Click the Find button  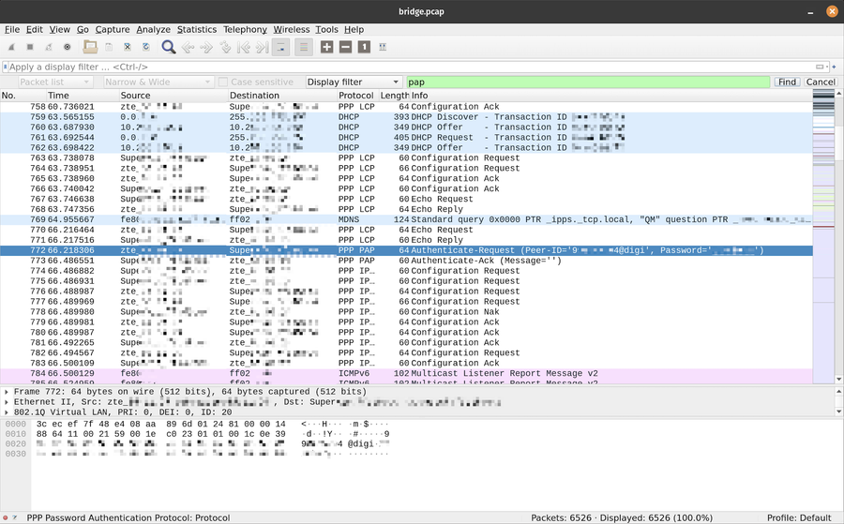787,82
